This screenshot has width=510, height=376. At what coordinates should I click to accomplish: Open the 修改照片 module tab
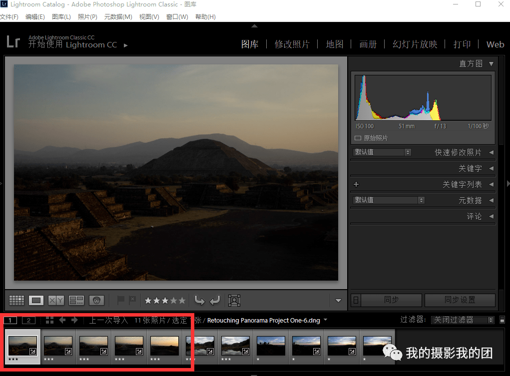coord(292,44)
